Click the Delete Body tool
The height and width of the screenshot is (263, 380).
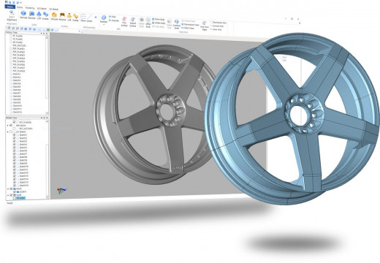[x=142, y=23]
